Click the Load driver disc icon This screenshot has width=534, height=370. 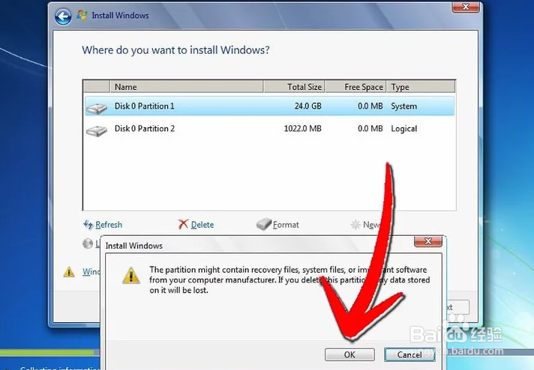88,243
